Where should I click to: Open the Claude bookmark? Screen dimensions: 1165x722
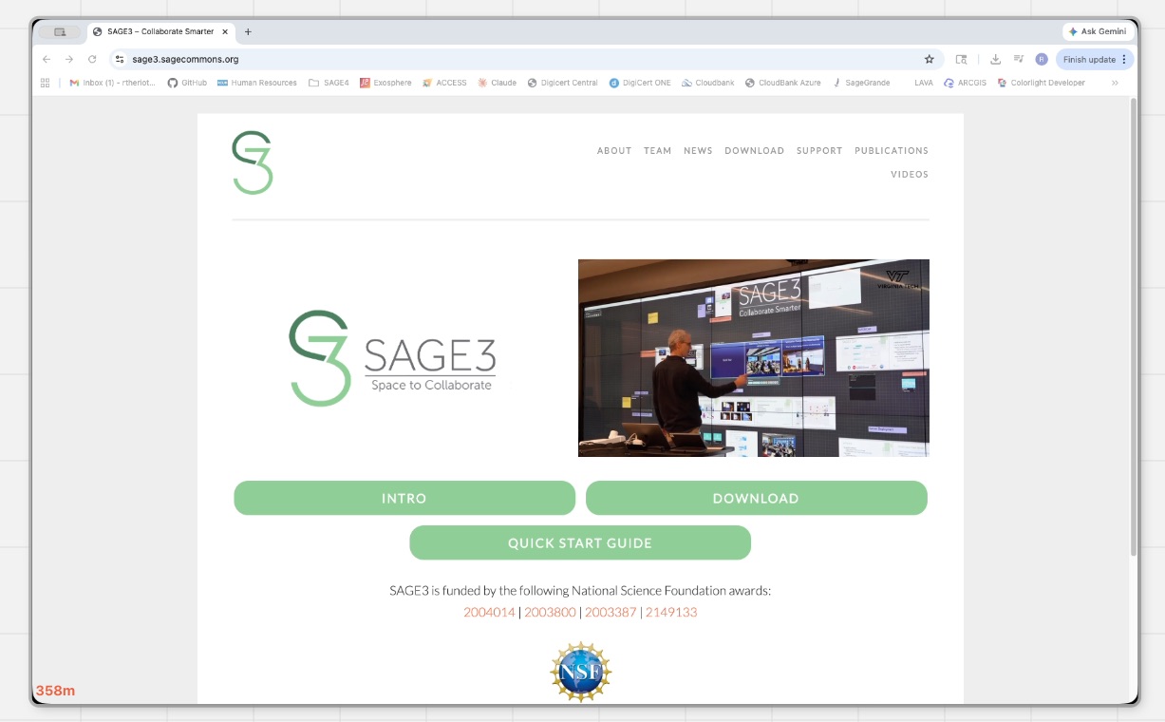tap(498, 83)
